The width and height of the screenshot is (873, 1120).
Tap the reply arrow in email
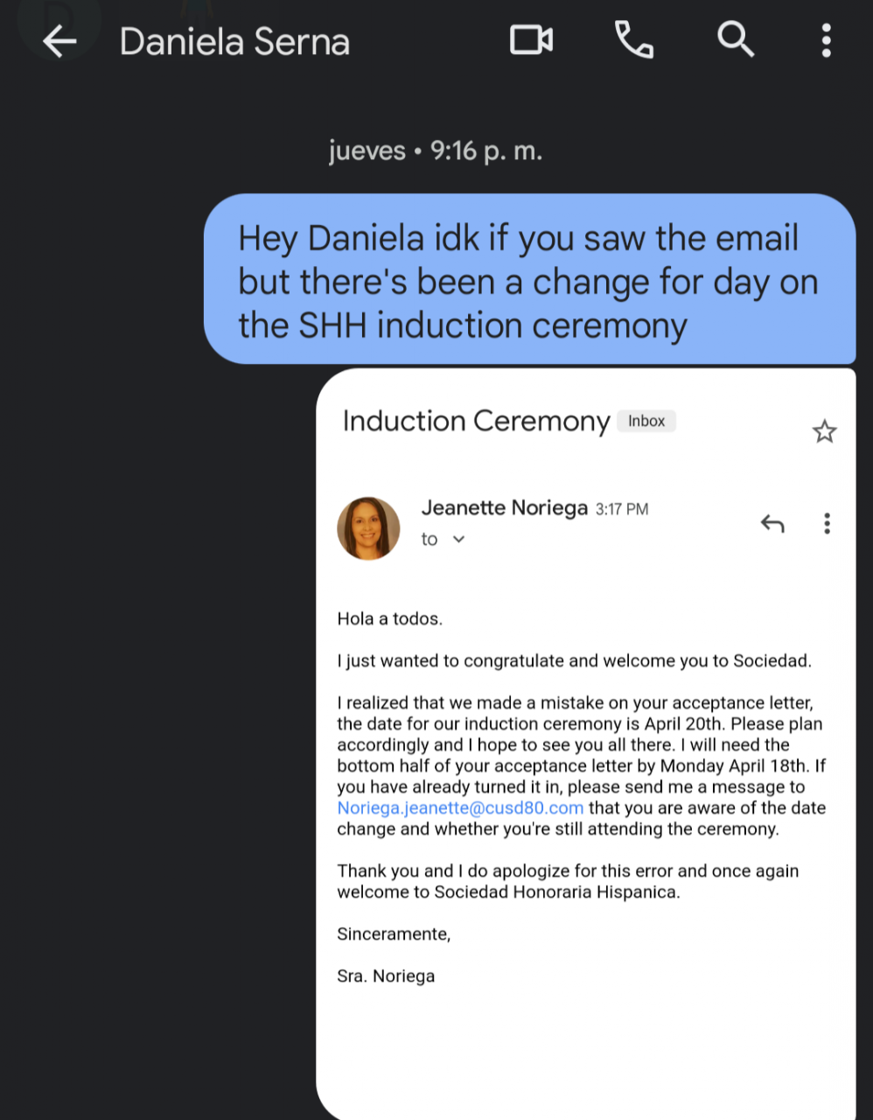tap(772, 523)
